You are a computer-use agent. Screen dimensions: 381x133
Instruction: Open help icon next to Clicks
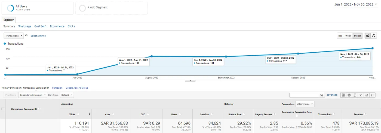coord(78,114)
